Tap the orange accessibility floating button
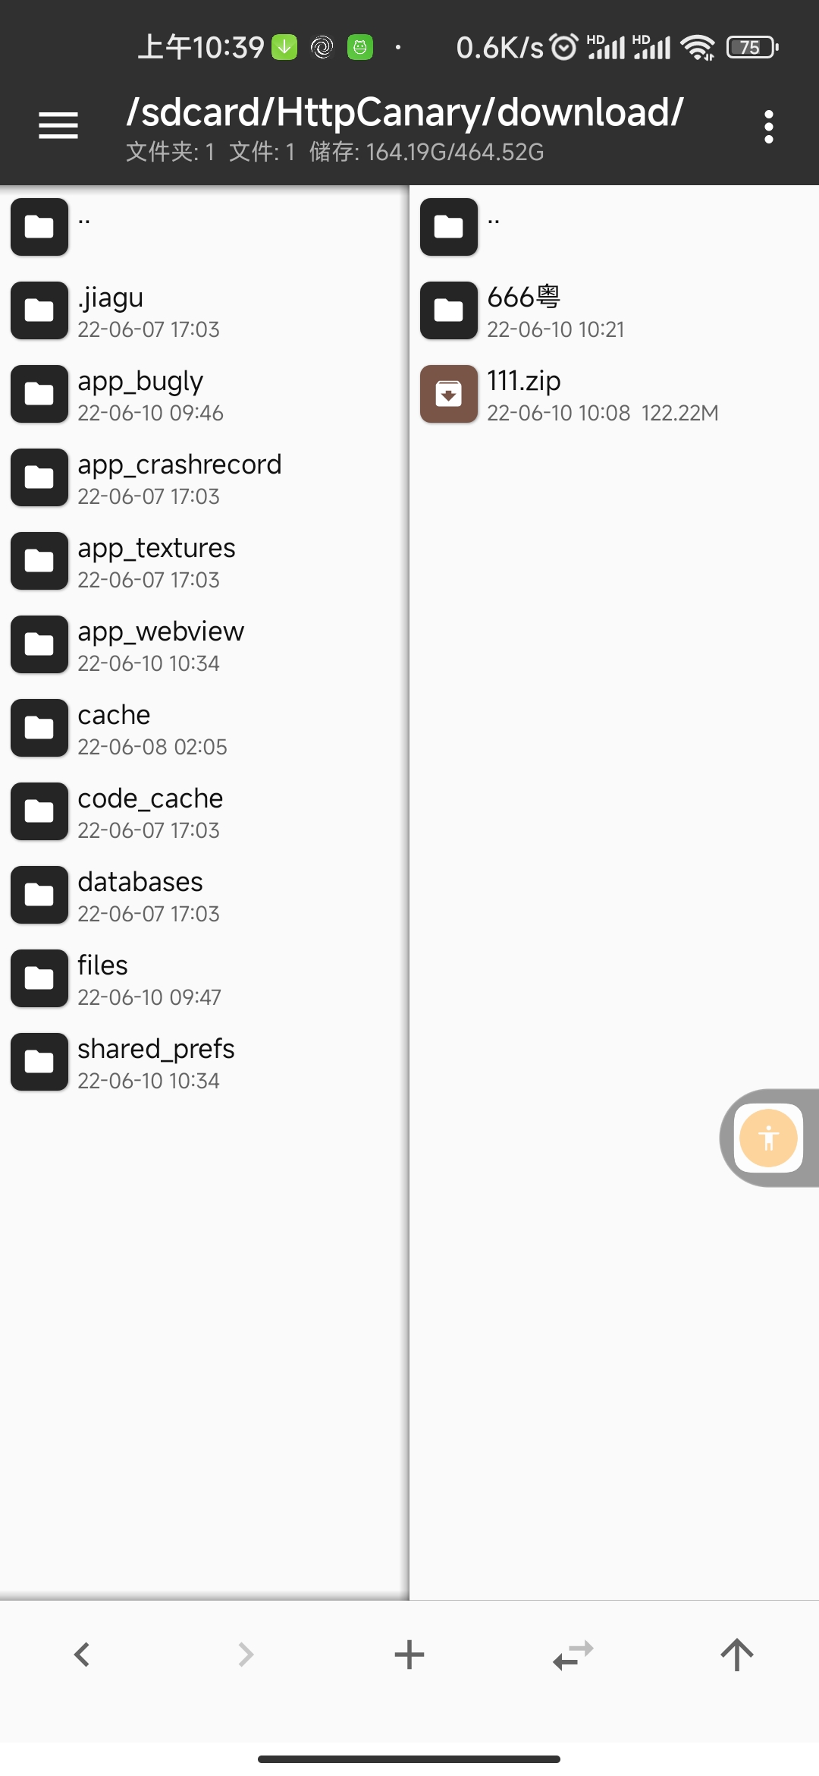 click(769, 1138)
